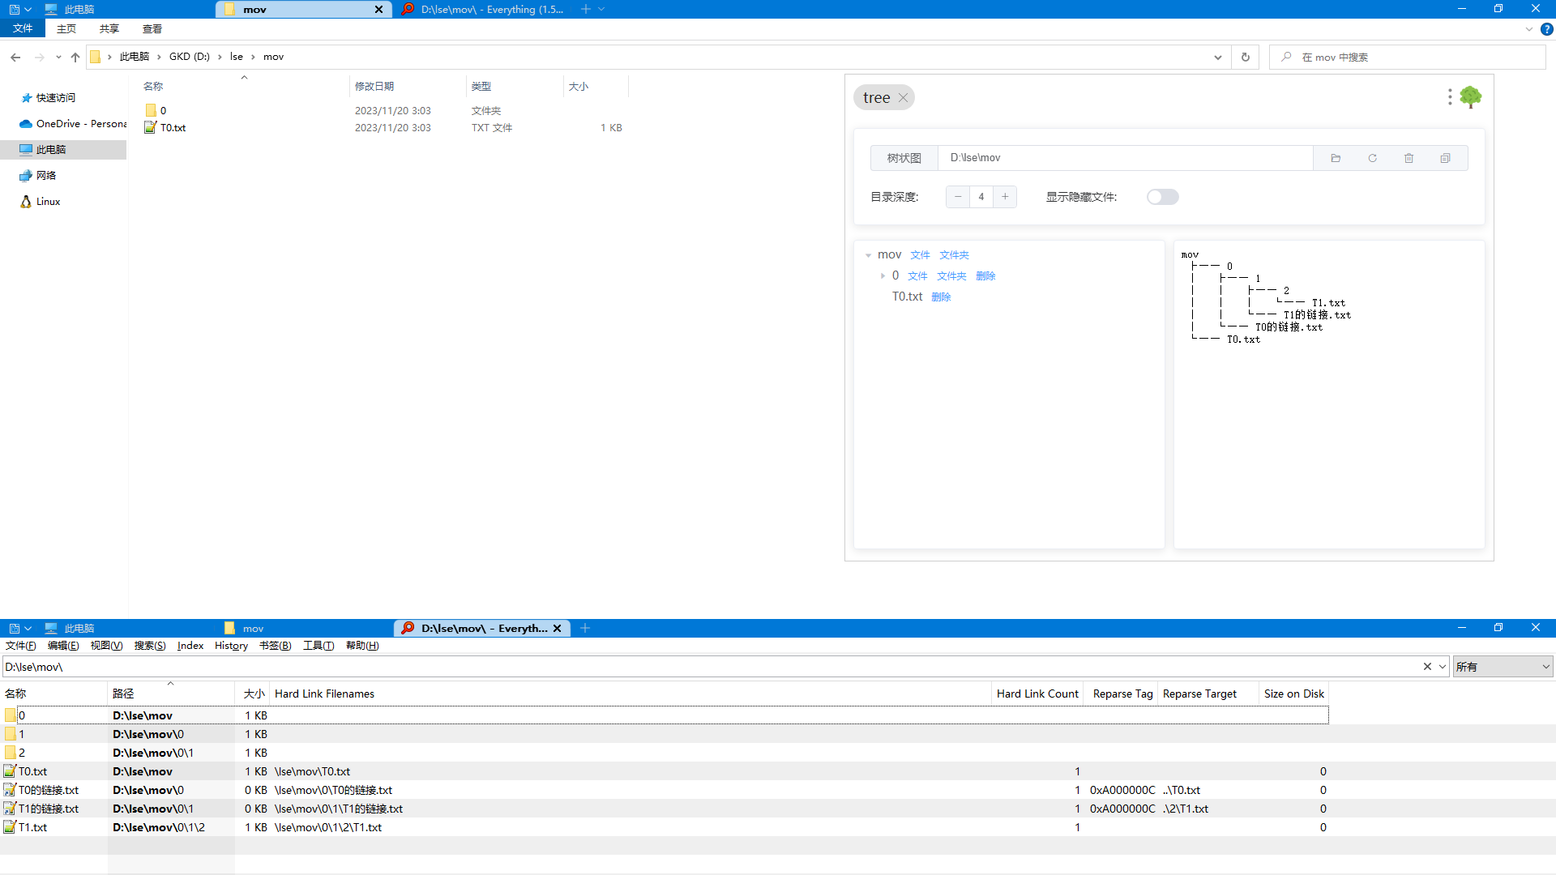Click the green tree logo icon
The image size is (1556, 875).
point(1470,97)
